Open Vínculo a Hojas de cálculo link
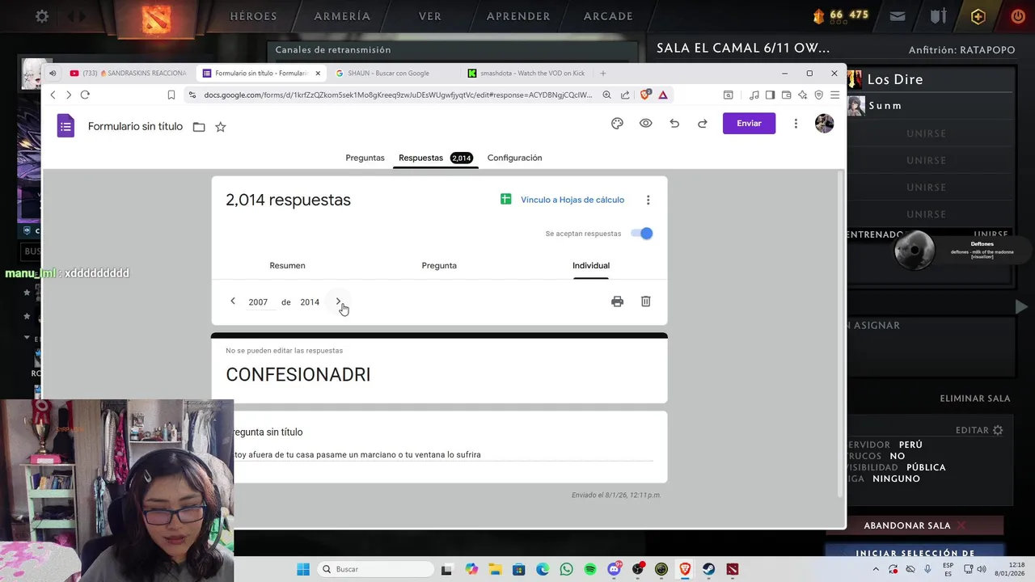 572,200
